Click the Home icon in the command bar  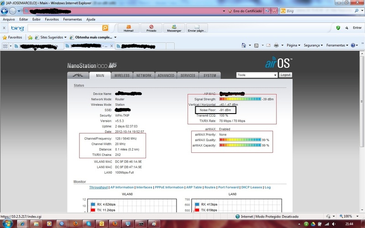[x=244, y=45]
